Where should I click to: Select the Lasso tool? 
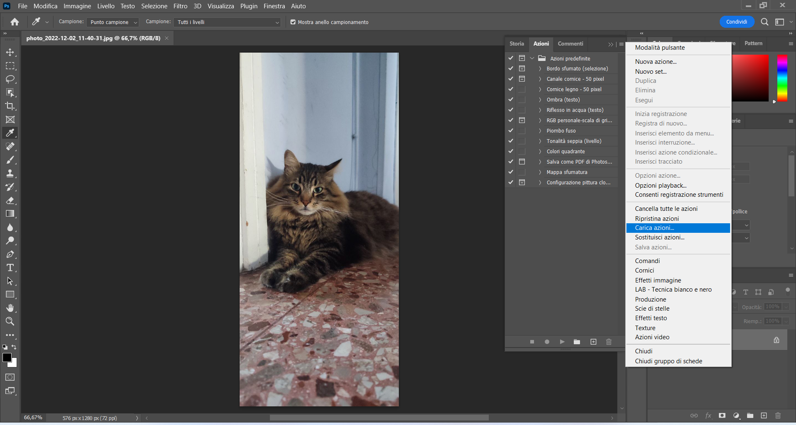pos(10,79)
